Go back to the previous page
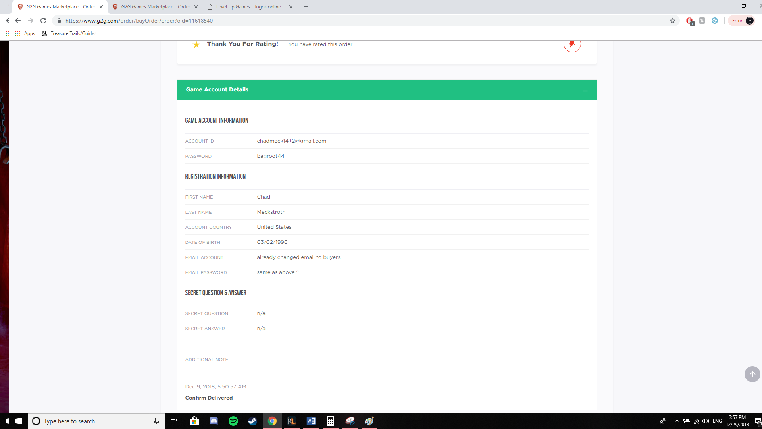 click(x=18, y=21)
